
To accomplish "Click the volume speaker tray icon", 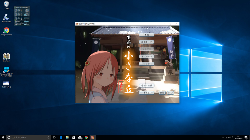I will pyautogui.click(x=229, y=137).
